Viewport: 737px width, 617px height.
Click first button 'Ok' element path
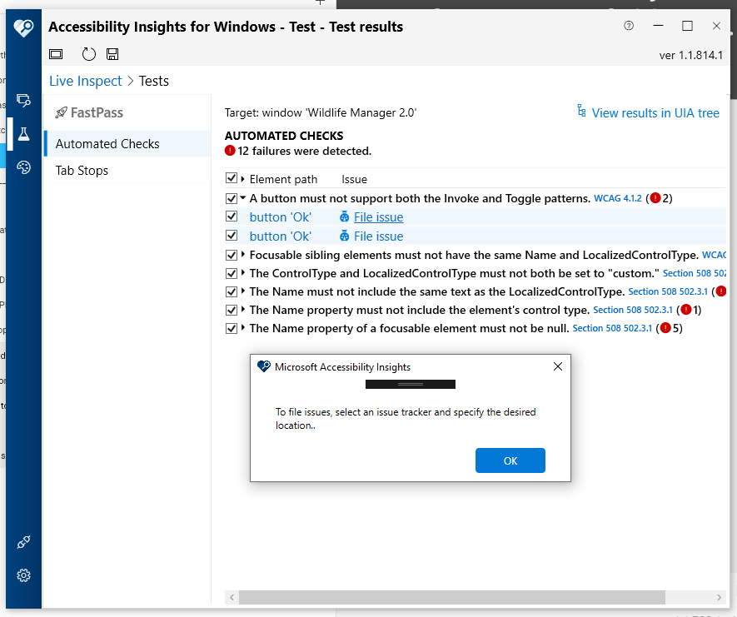280,217
